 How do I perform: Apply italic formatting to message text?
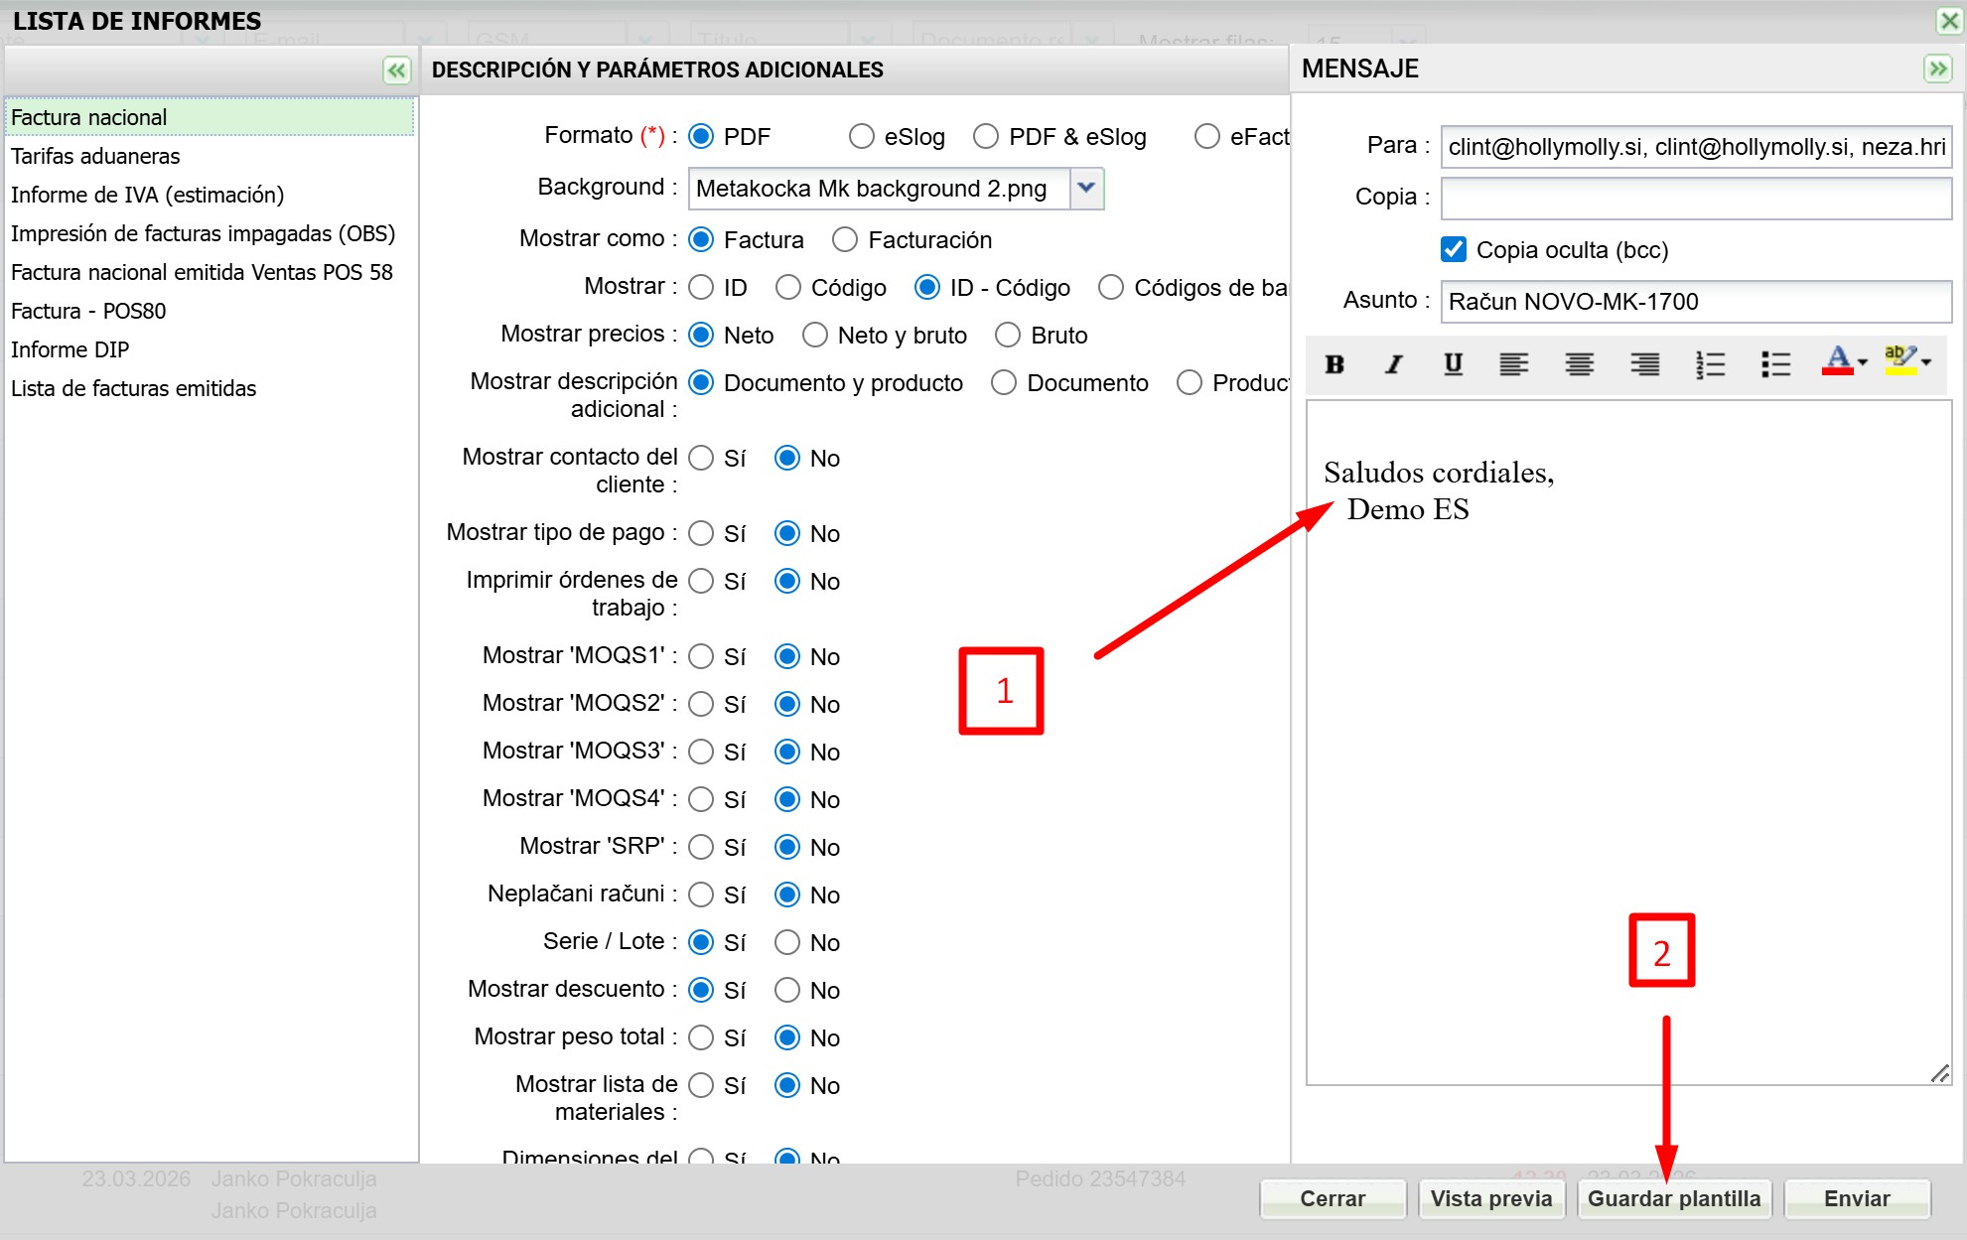click(x=1394, y=364)
